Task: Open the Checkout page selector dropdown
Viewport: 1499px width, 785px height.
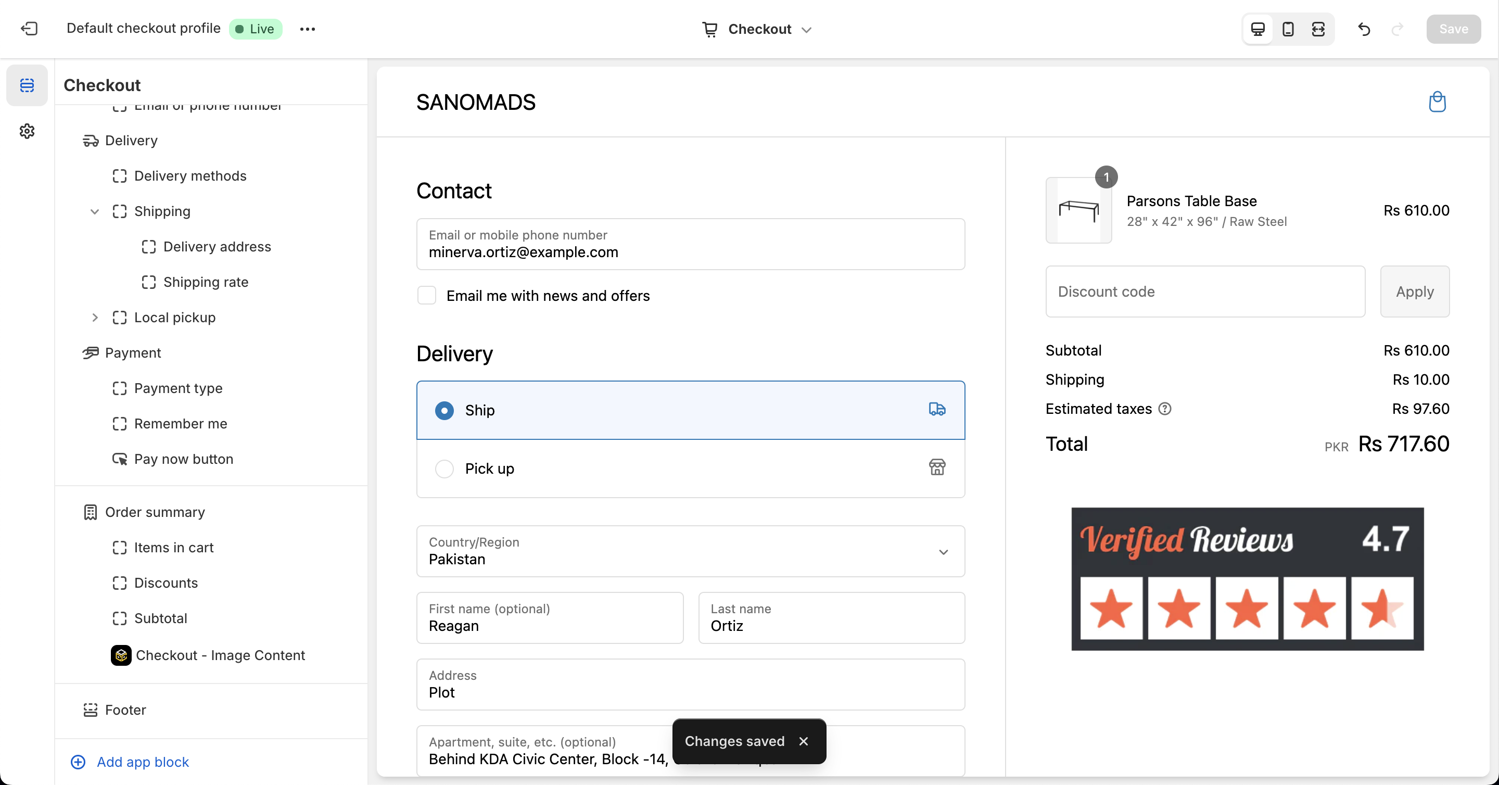Action: tap(757, 29)
